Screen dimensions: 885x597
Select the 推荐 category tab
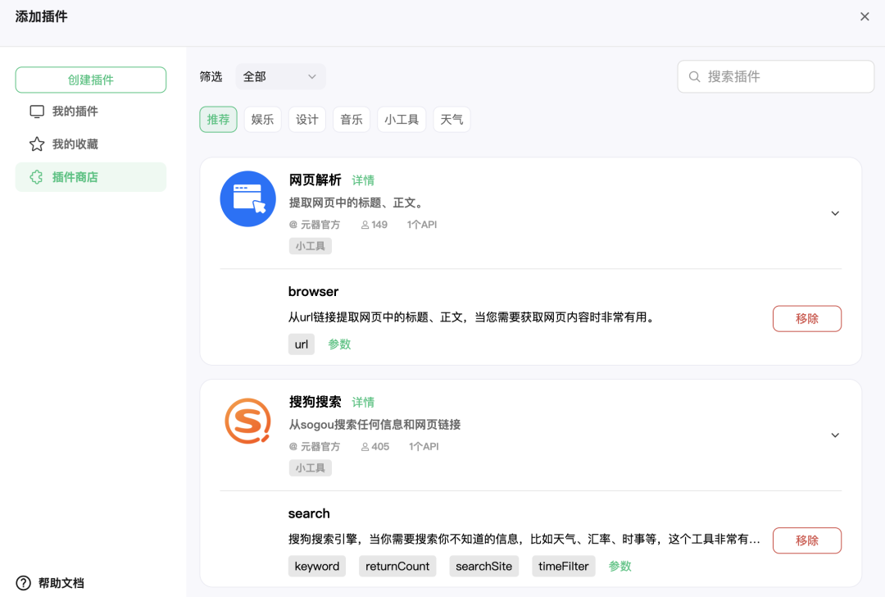[218, 120]
